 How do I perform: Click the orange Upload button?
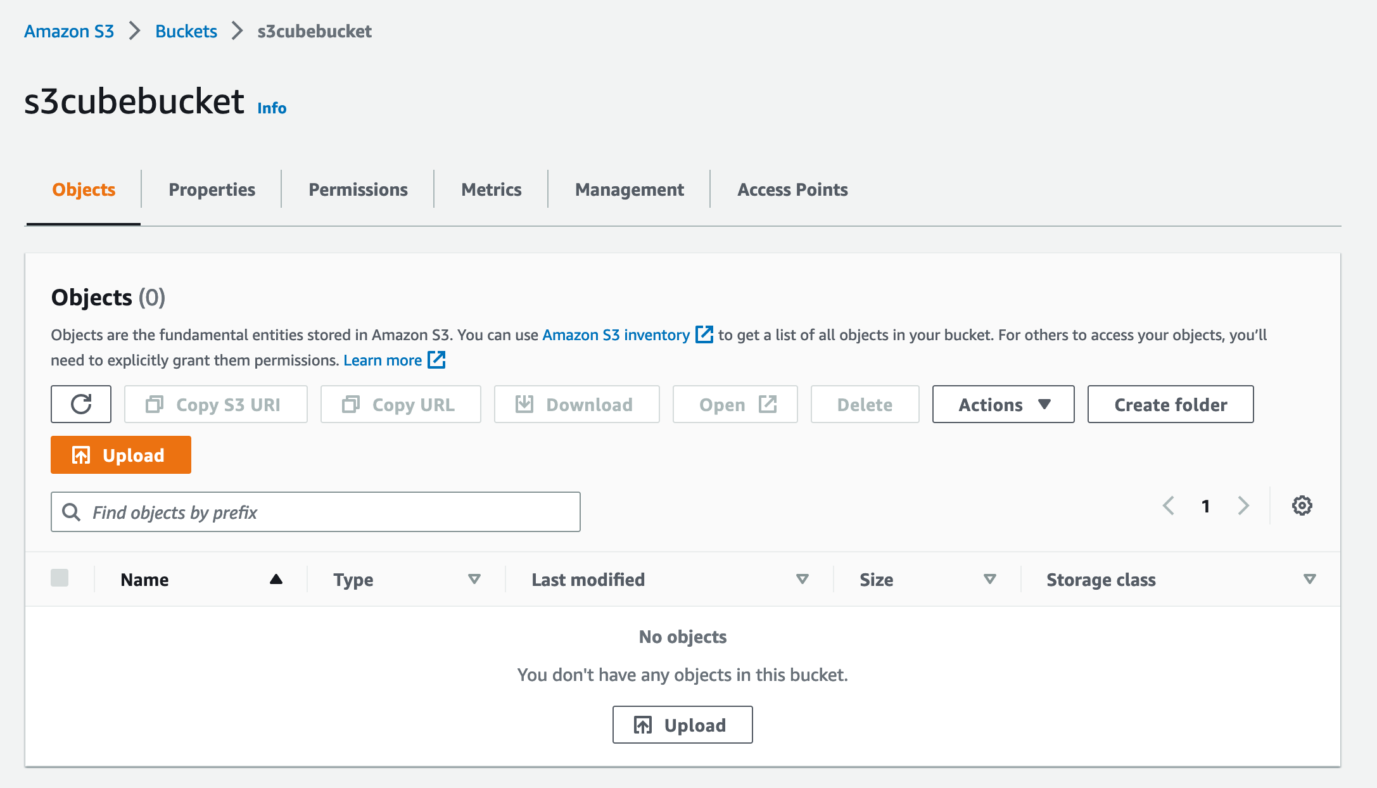(120, 455)
